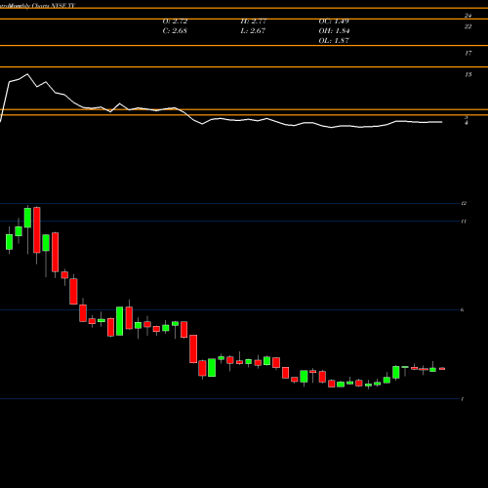Click the rightmost candlestick on the chart
The image size is (488, 488).
442,369
